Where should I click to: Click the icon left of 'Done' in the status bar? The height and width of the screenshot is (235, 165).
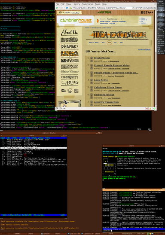click(57, 108)
